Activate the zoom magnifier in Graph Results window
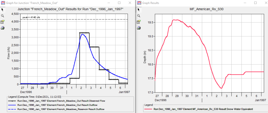Image resolution: width=268 pixels, height=113 pixels. [139, 16]
